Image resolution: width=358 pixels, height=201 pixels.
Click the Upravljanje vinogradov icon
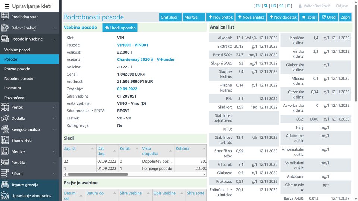coord(5,195)
